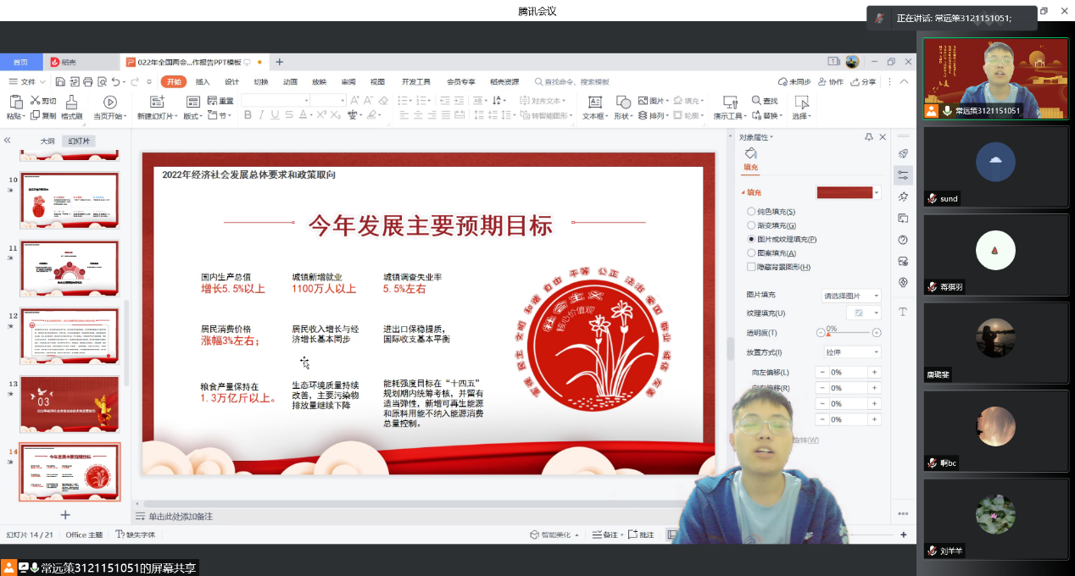Check Hide Background Graphics checkbox
Image resolution: width=1075 pixels, height=576 pixels.
tap(751, 267)
